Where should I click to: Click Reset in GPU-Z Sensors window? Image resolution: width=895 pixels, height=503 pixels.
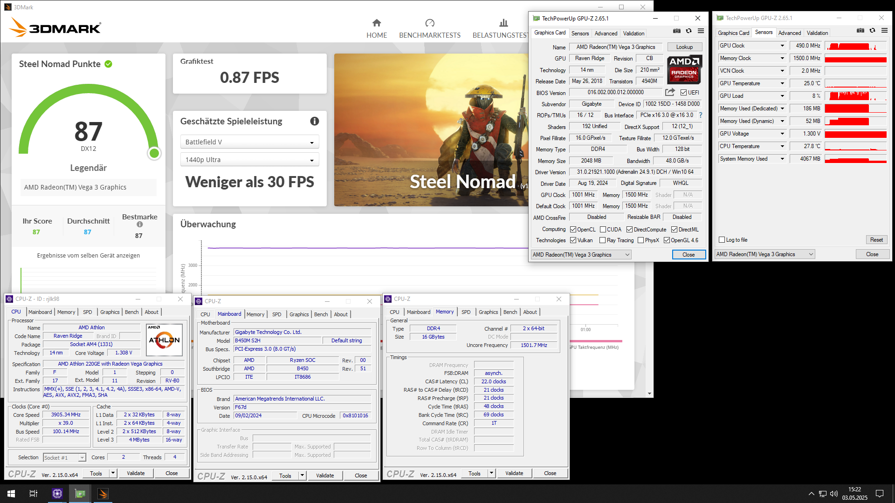coord(876,240)
